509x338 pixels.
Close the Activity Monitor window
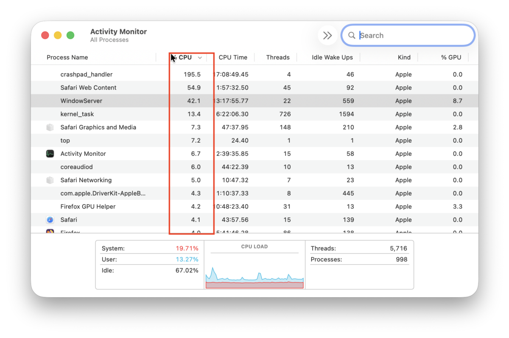45,36
